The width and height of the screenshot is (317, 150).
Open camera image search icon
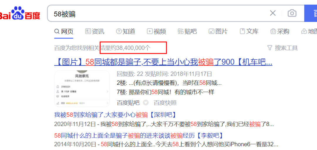tap(292, 13)
